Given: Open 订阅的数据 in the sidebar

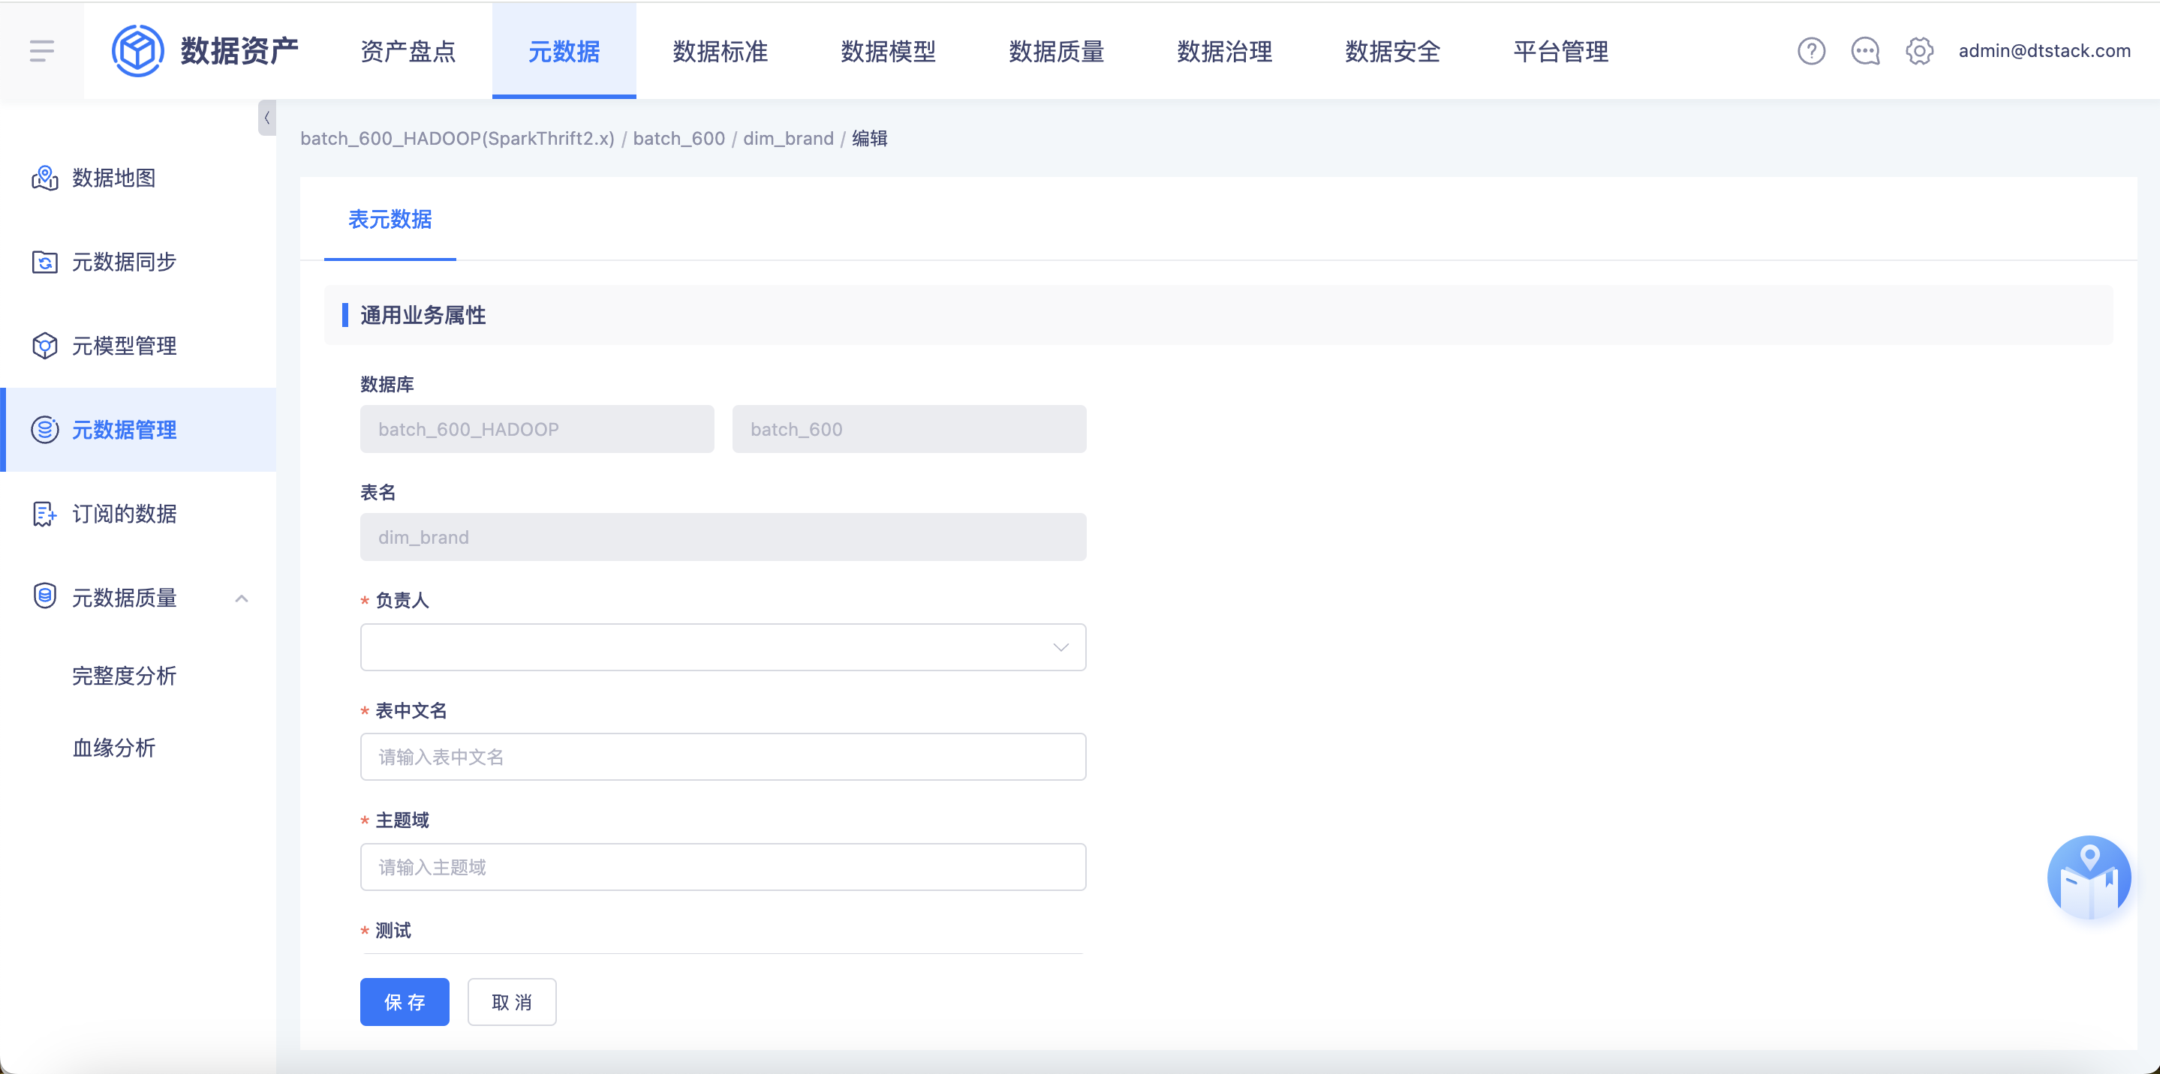Looking at the screenshot, I should pos(124,514).
